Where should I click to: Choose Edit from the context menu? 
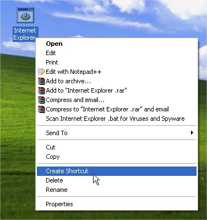coord(117,53)
